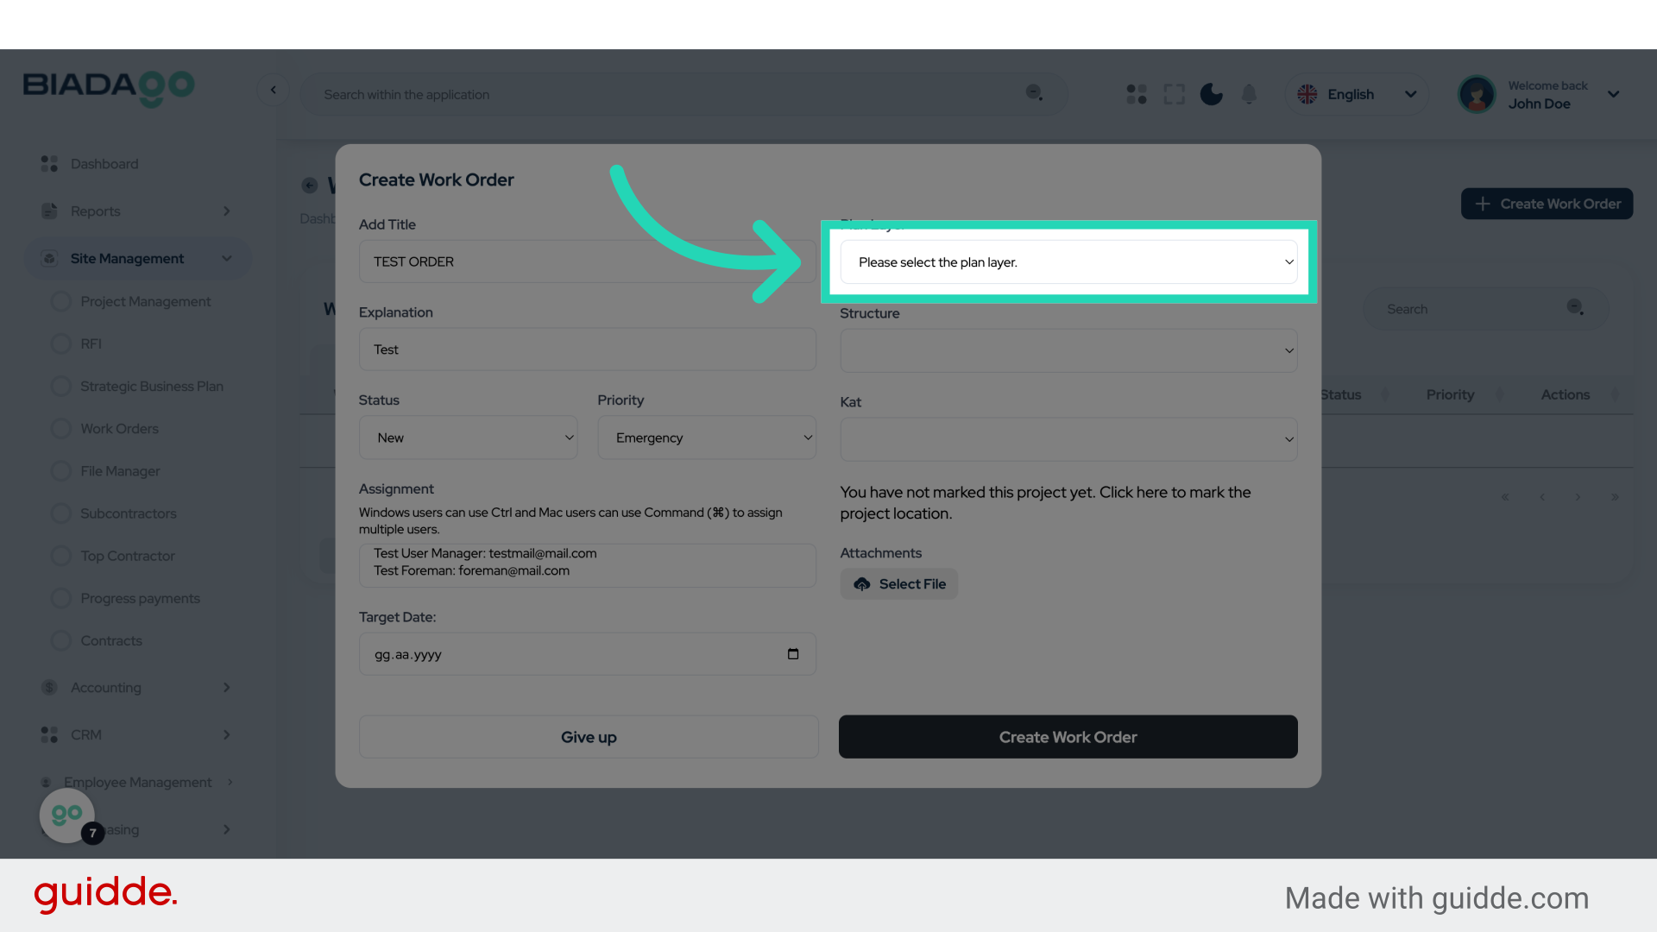Select the Reports document icon
Viewport: 1657px width, 932px height.
48,211
